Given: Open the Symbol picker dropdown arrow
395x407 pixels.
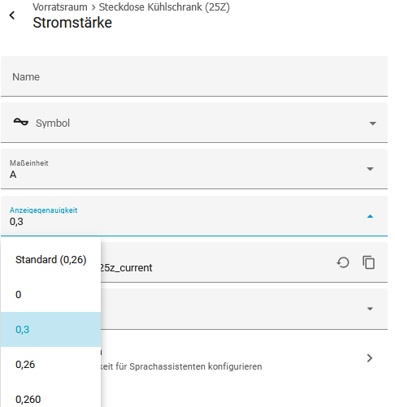Looking at the screenshot, I should tap(373, 123).
